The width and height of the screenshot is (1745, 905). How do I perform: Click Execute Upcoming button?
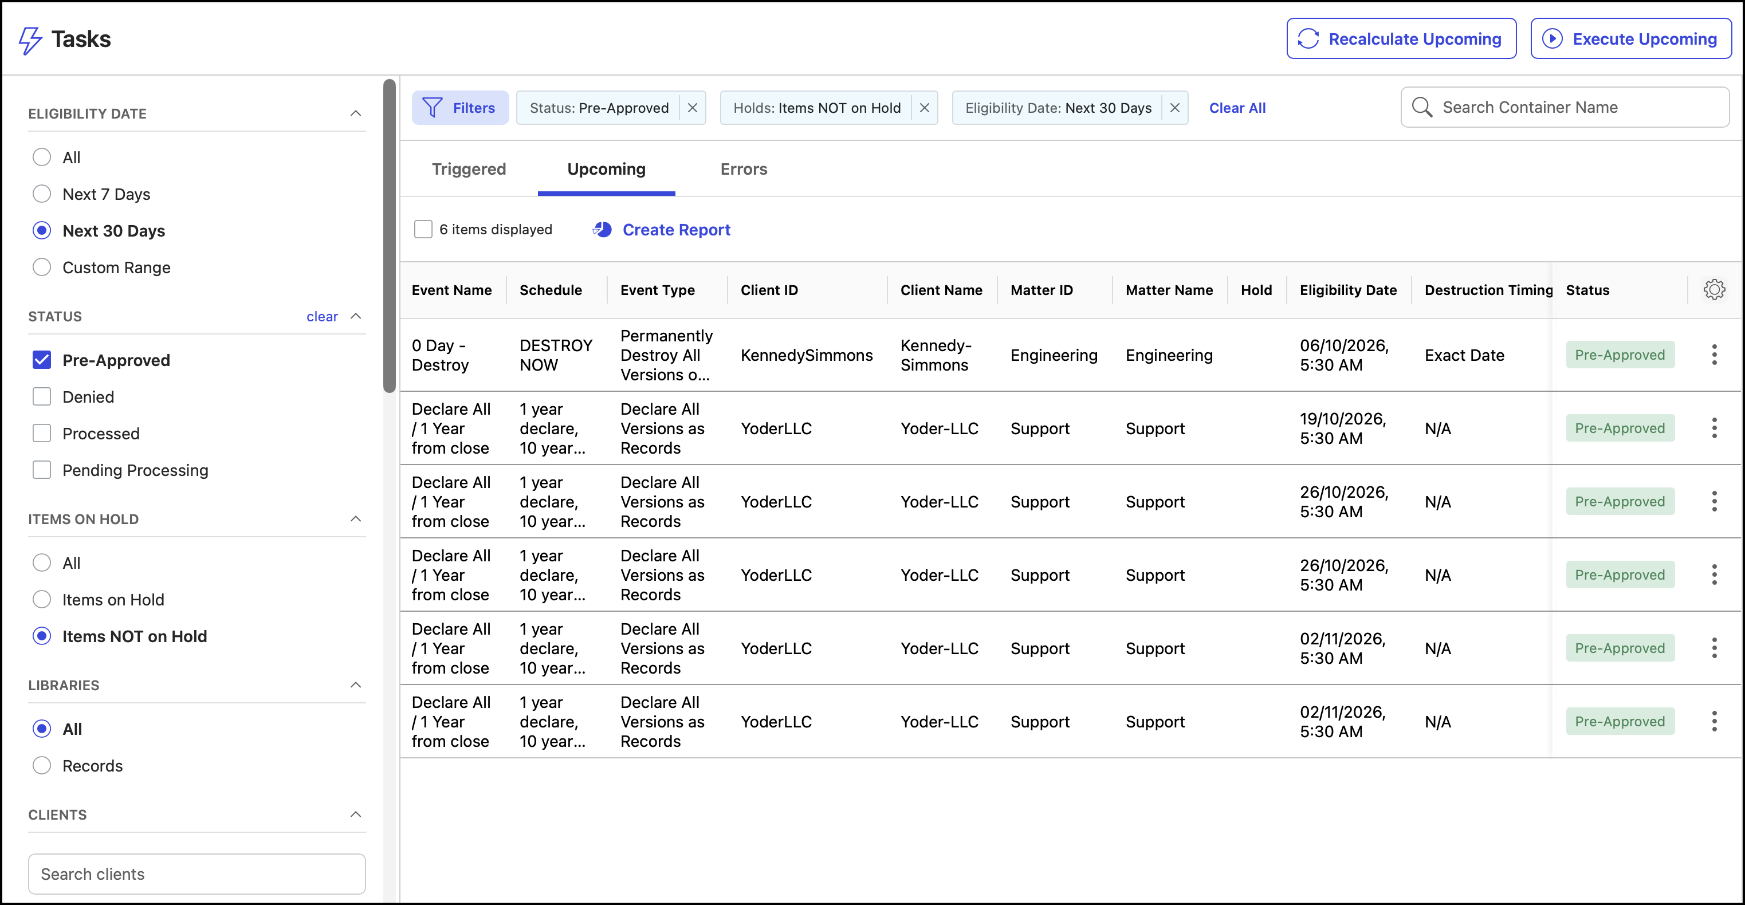pos(1630,38)
